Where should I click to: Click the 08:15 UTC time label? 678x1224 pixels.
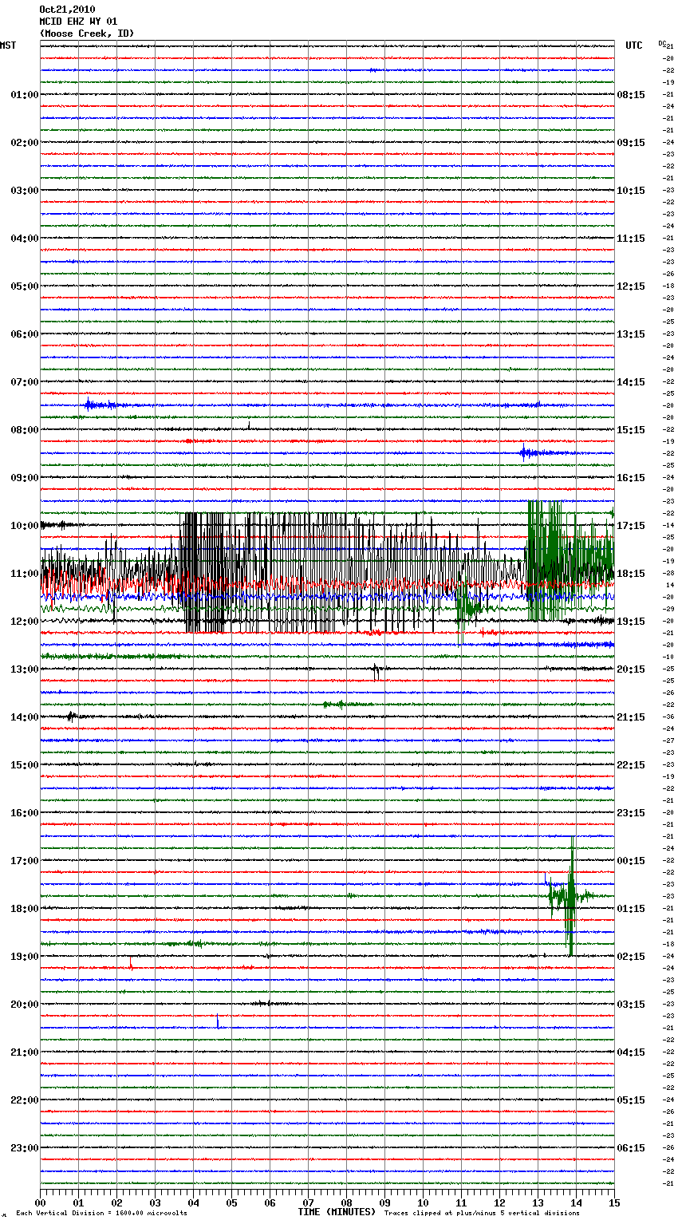point(631,95)
